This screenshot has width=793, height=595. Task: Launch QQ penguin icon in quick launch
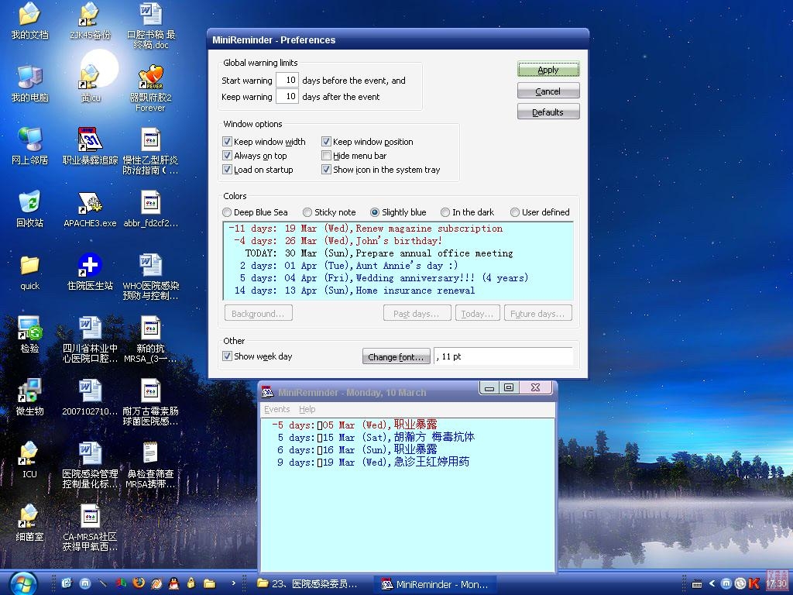pyautogui.click(x=173, y=583)
